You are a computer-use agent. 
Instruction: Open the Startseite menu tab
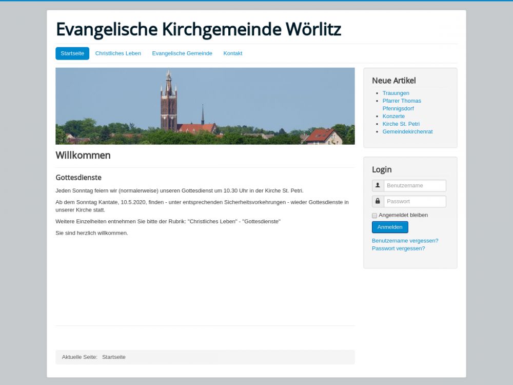(x=72, y=53)
